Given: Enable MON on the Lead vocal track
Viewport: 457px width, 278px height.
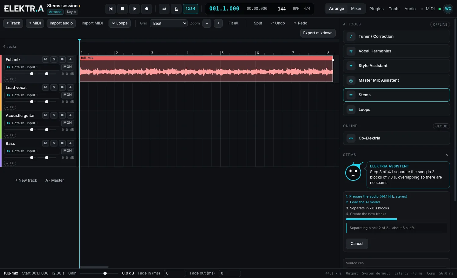Looking at the screenshot, I should 68,95.
